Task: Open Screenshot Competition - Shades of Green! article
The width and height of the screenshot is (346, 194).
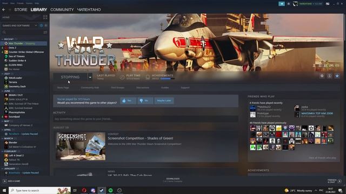Action: coord(141,138)
